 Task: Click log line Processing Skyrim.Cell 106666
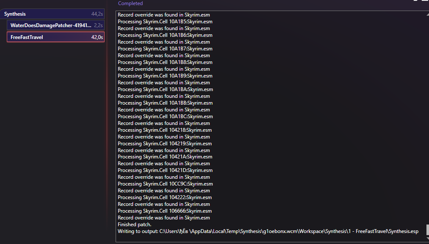pyautogui.click(x=165, y=211)
